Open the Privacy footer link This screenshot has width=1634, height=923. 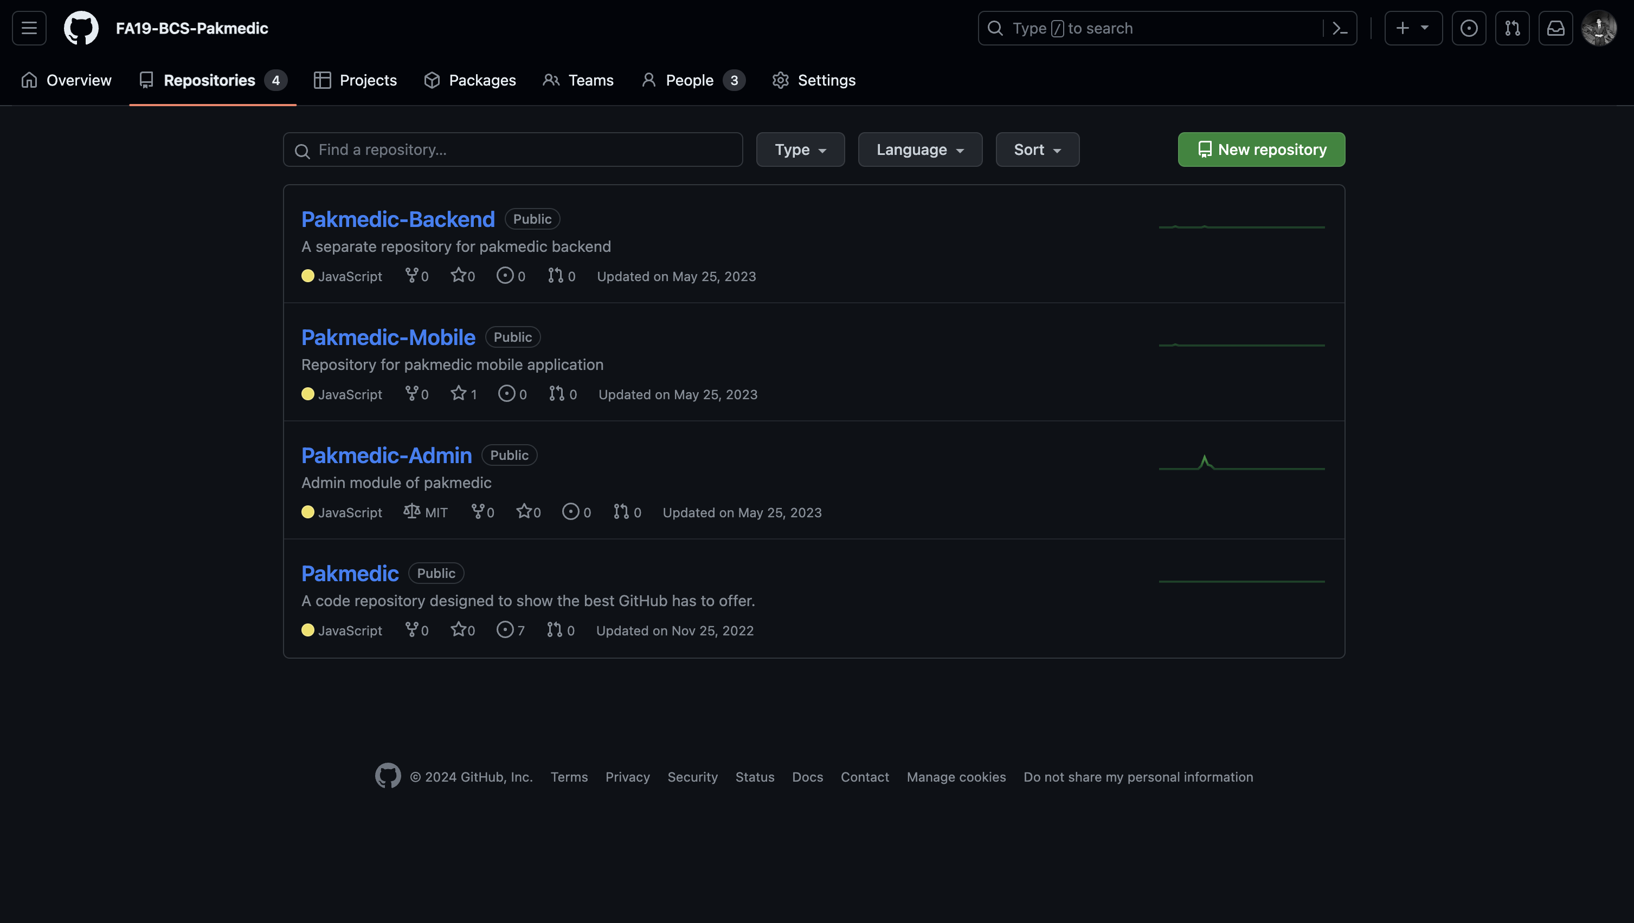(627, 777)
